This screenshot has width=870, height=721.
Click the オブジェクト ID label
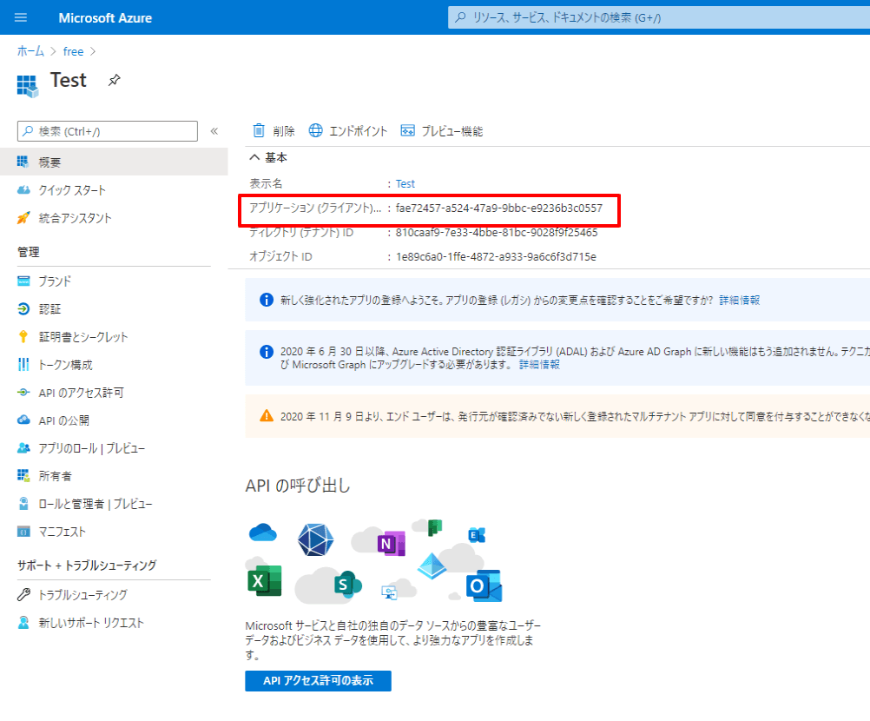click(x=280, y=257)
